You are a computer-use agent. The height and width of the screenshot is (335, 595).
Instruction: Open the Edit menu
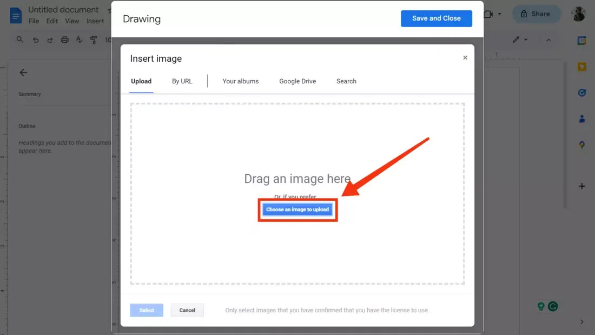52,21
